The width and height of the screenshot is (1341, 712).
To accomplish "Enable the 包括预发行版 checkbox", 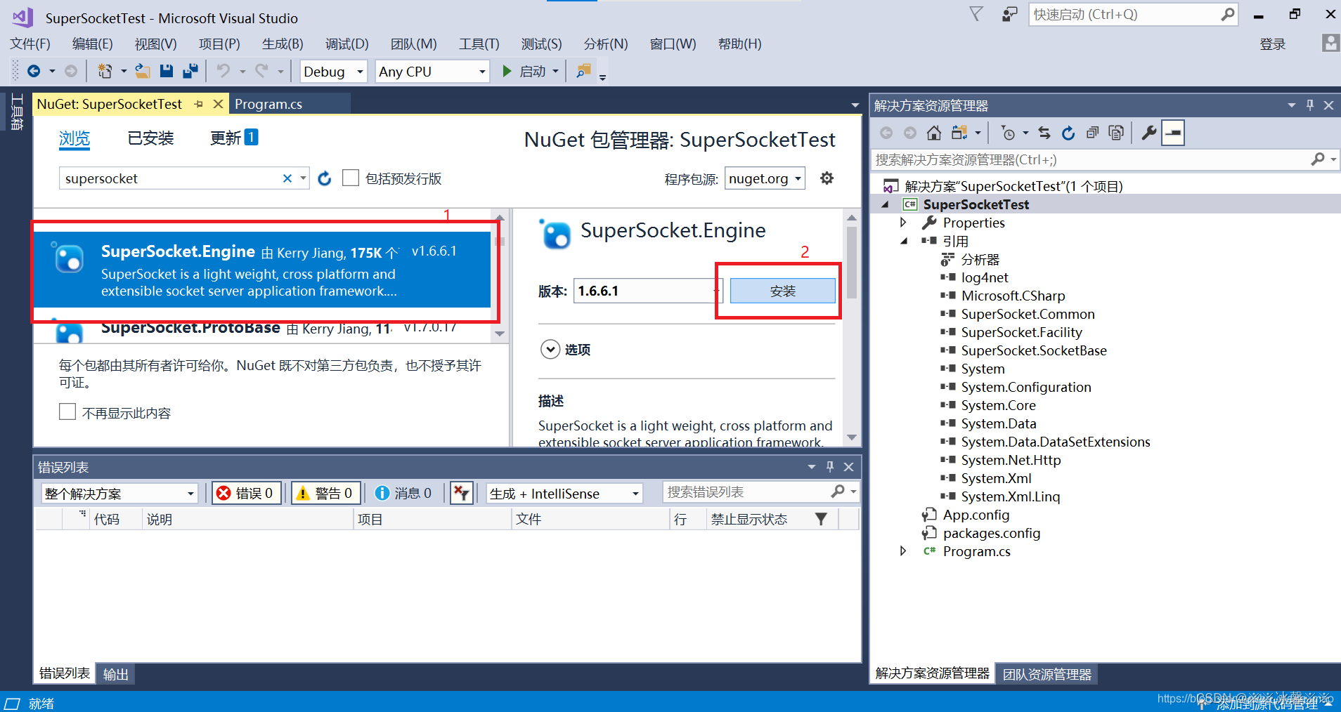I will [x=351, y=178].
